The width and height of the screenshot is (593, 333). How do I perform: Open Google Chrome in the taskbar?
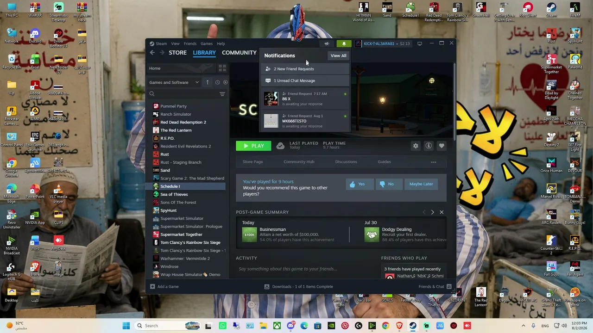pyautogui.click(x=385, y=326)
